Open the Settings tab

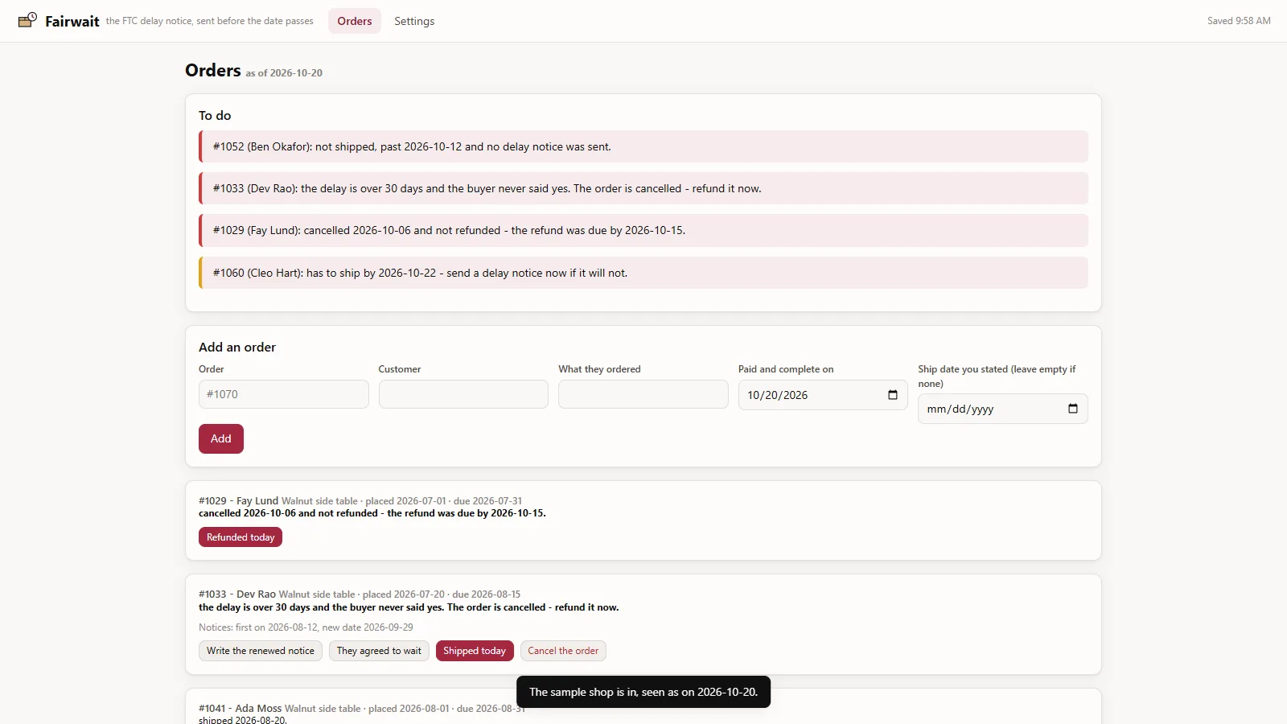coord(414,21)
